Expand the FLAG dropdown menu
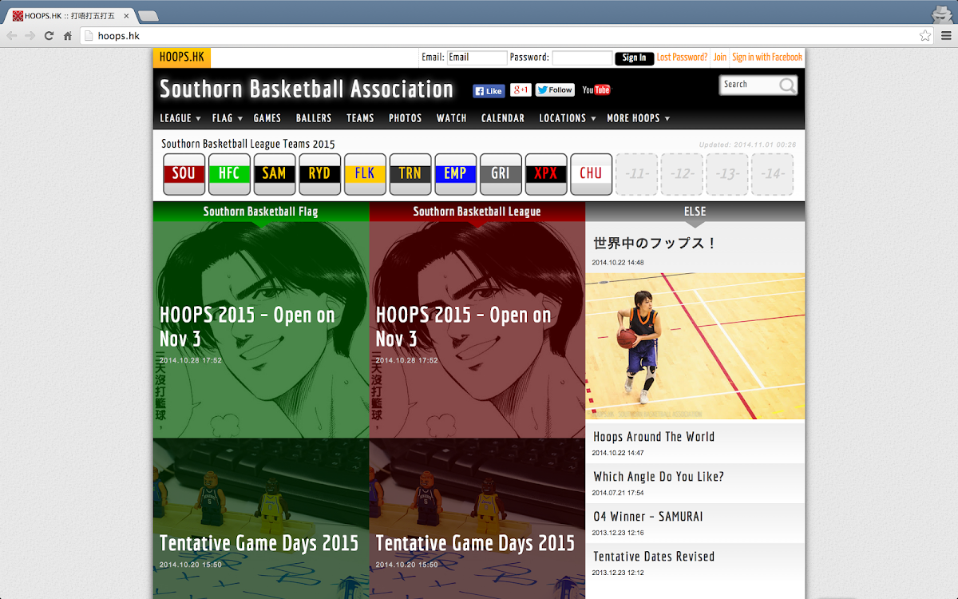Viewport: 958px width, 599px height. [x=228, y=118]
